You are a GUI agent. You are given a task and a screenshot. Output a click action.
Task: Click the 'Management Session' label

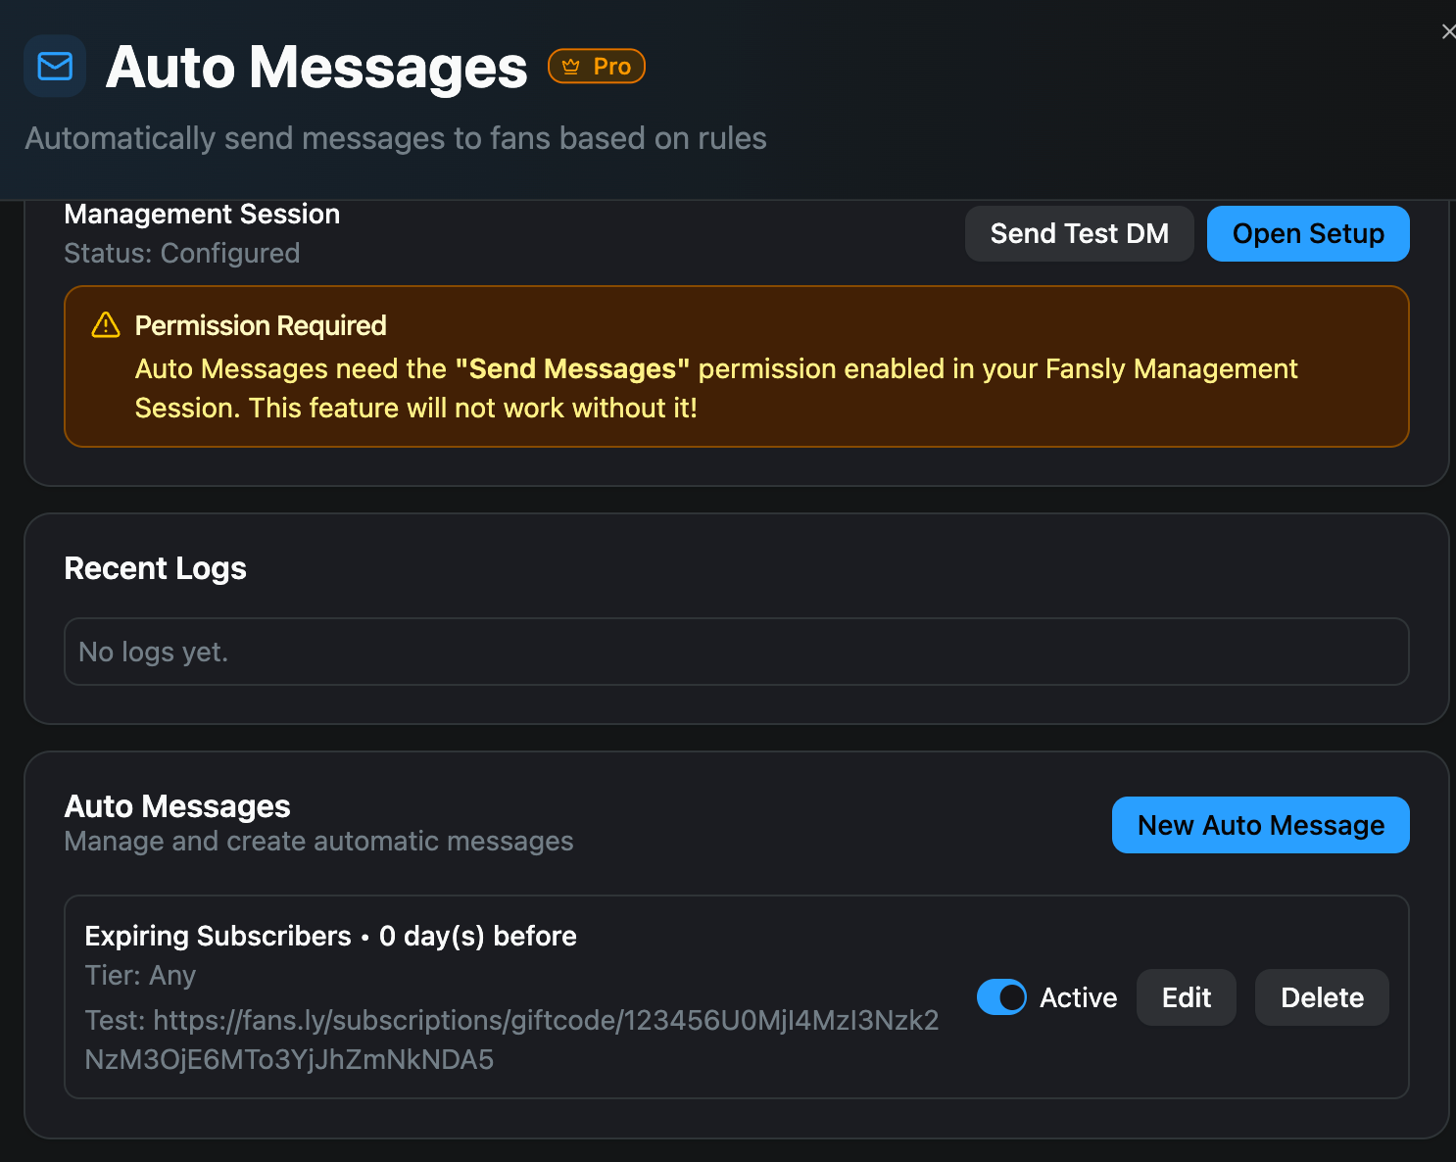[x=202, y=214]
